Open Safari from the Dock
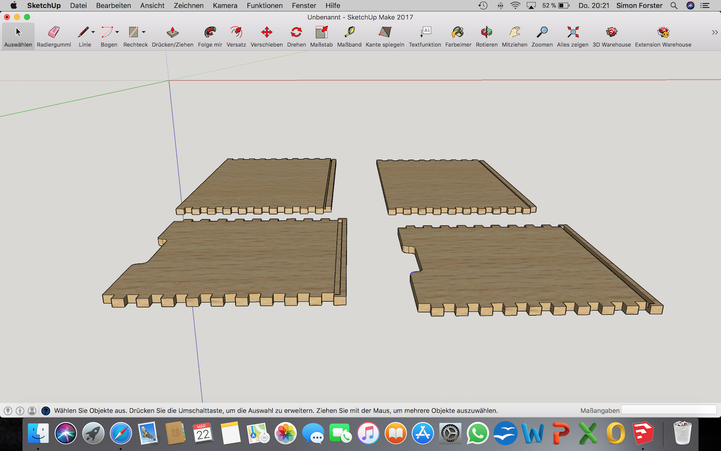The image size is (721, 451). point(121,433)
